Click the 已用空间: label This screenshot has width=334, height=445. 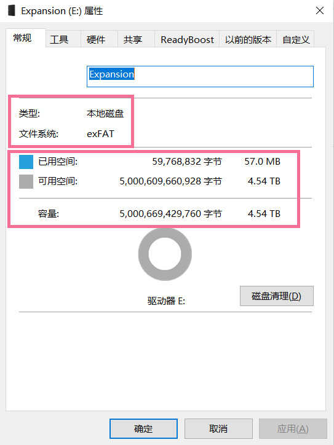58,162
